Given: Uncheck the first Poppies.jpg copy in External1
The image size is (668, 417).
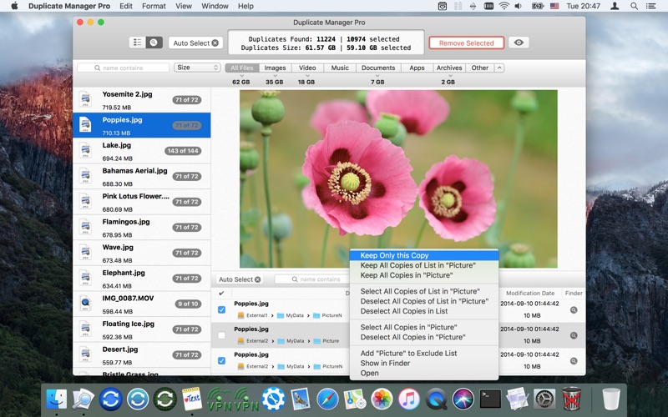Looking at the screenshot, I should tap(221, 309).
